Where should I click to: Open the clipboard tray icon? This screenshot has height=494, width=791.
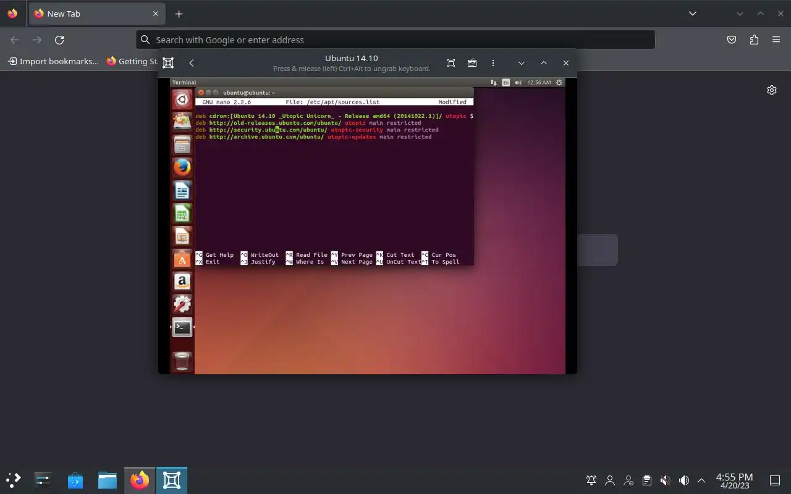click(646, 480)
